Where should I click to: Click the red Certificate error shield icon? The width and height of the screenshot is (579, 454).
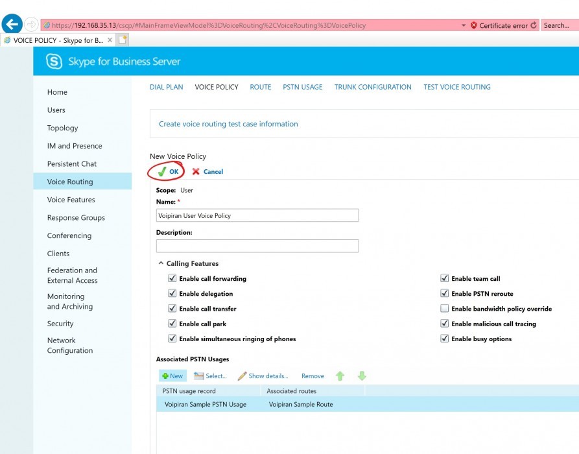point(474,25)
